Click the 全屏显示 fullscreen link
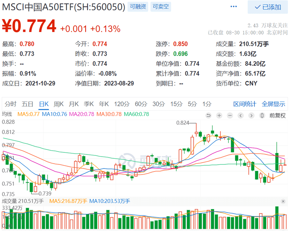290x231 pixels. 273,104
